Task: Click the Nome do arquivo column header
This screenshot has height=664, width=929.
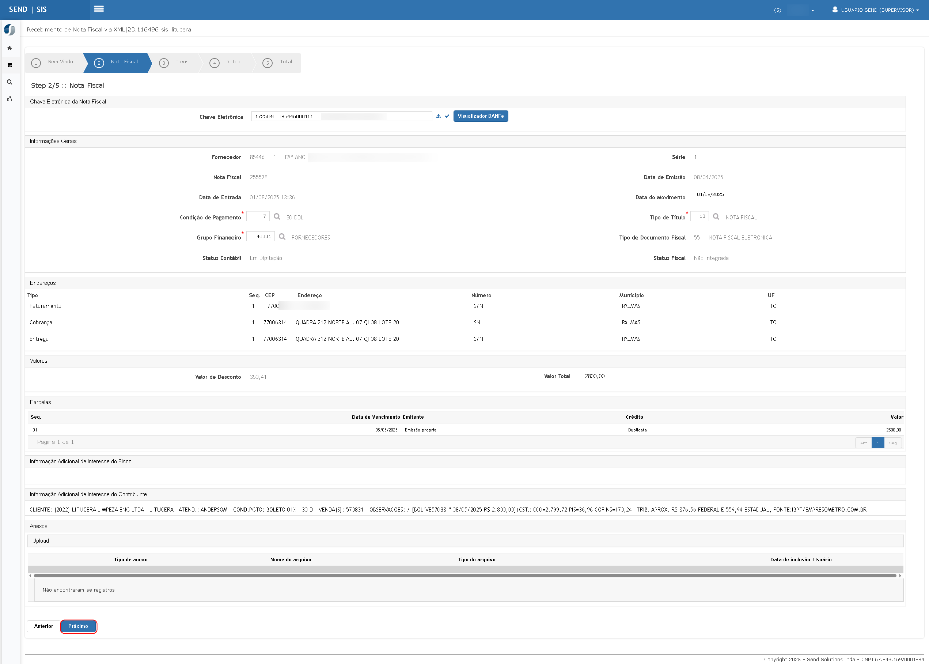Action: [291, 560]
